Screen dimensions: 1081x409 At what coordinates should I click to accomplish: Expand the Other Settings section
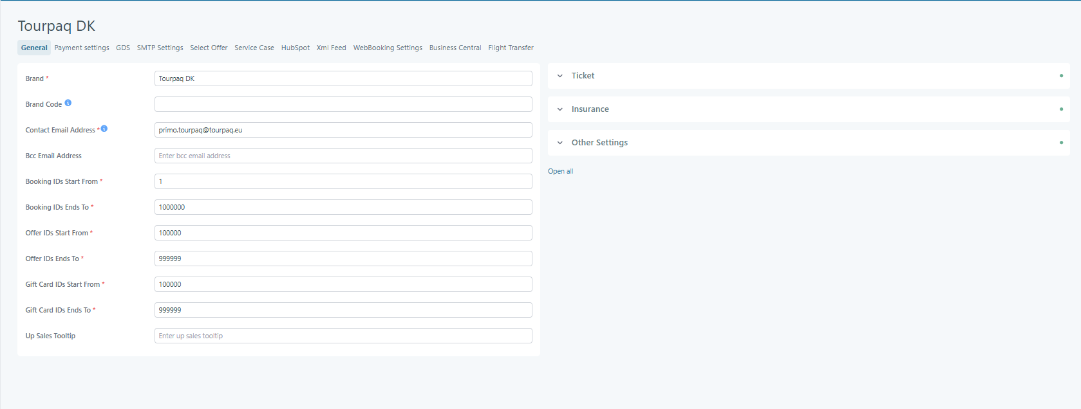[599, 143]
